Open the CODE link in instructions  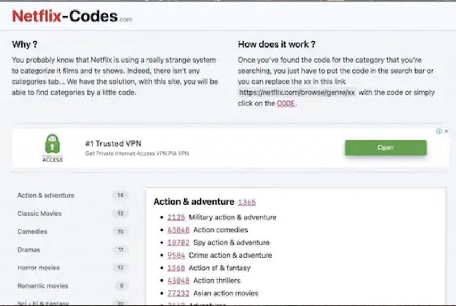tap(286, 103)
